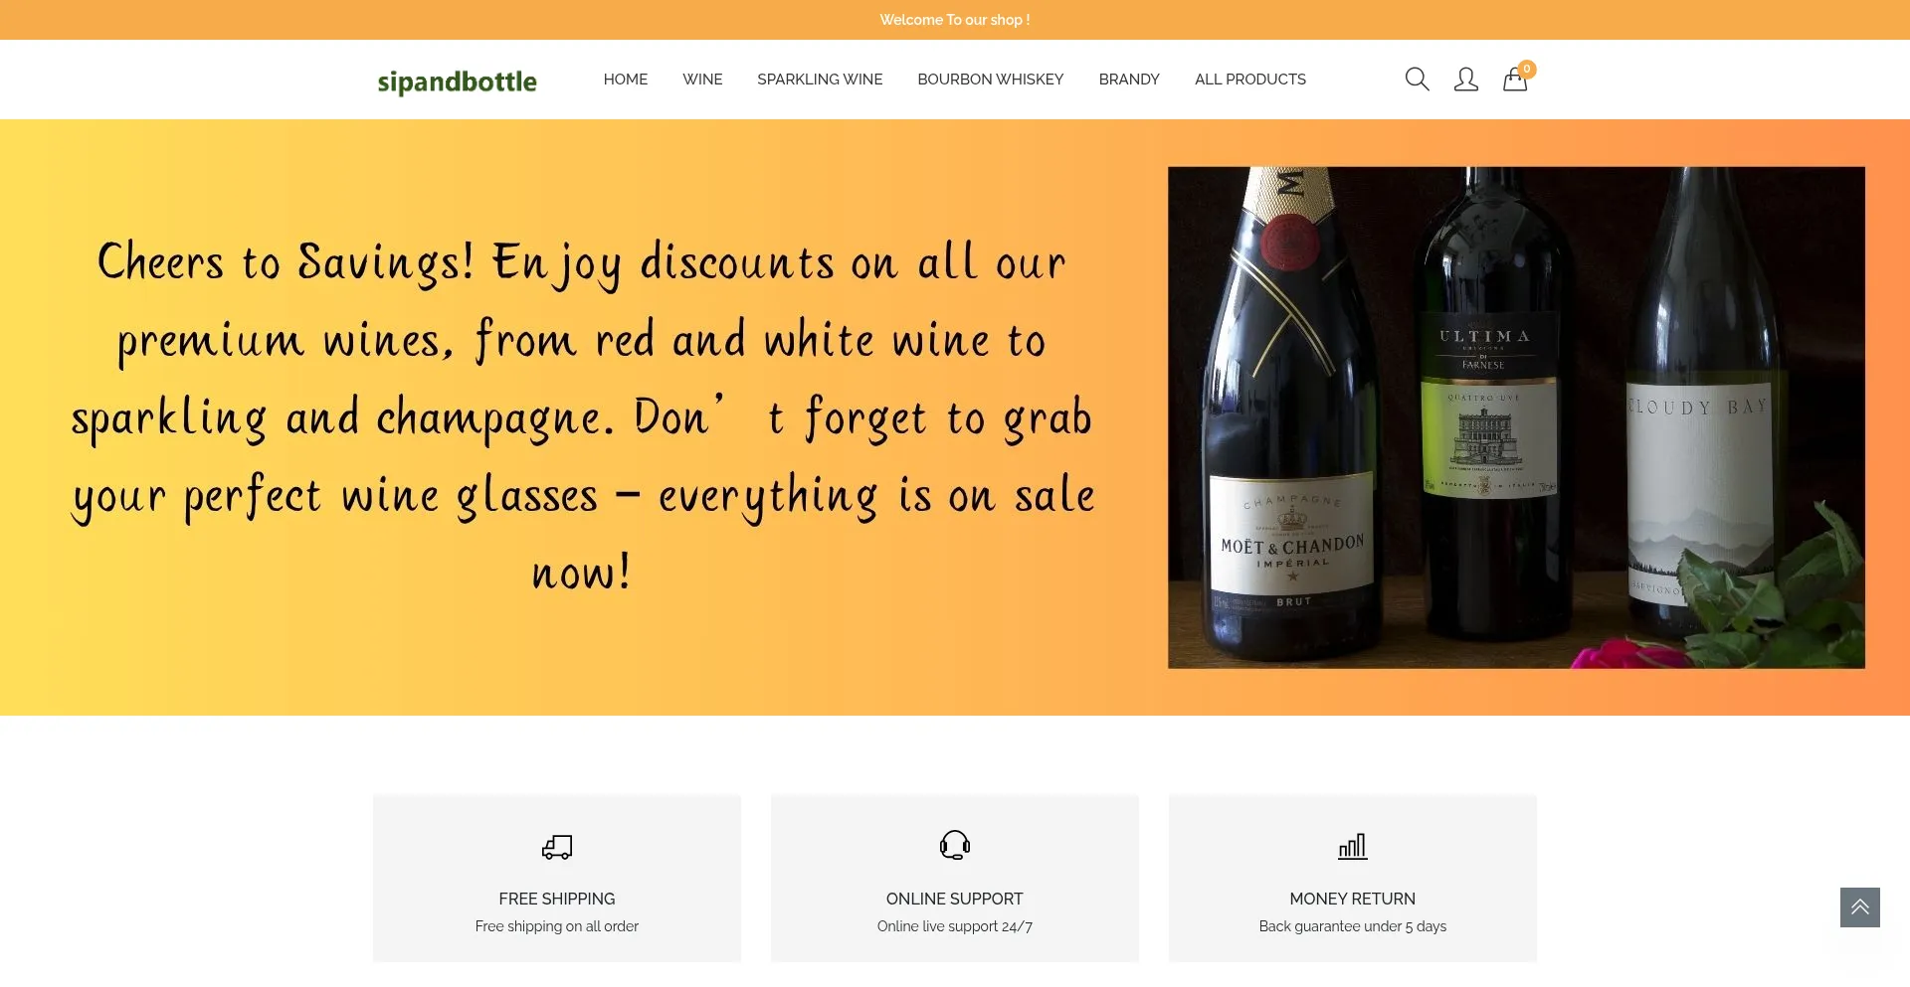The image size is (1910, 987).
Task: Open the shopping bag cart icon
Action: (1514, 80)
